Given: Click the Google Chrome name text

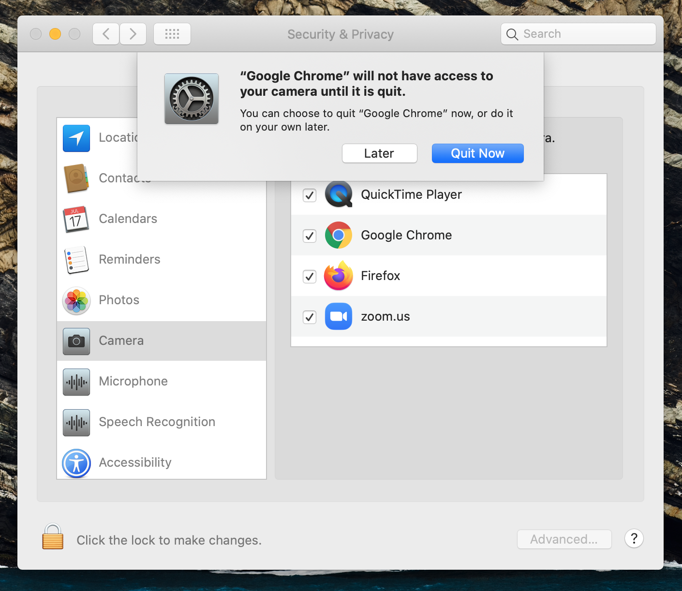Looking at the screenshot, I should pos(406,235).
